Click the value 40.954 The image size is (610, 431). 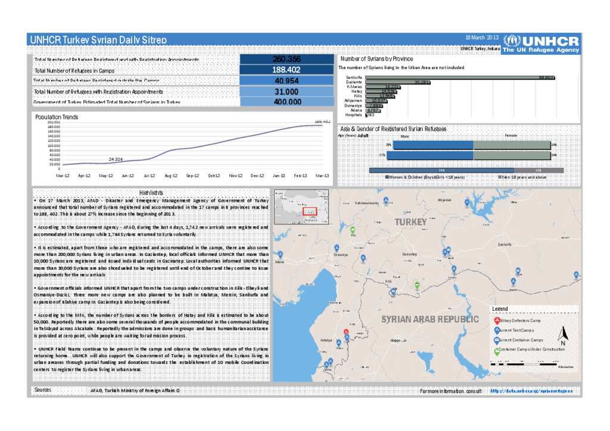[x=287, y=81]
